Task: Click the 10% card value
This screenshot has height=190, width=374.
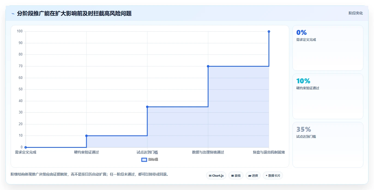Action: point(303,81)
